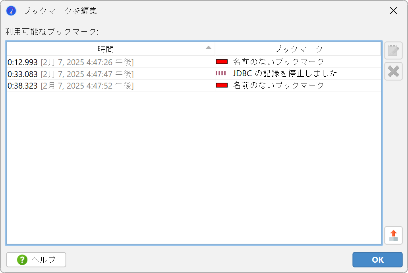Click the delete bookmark X icon
408x273 pixels.
click(x=393, y=71)
